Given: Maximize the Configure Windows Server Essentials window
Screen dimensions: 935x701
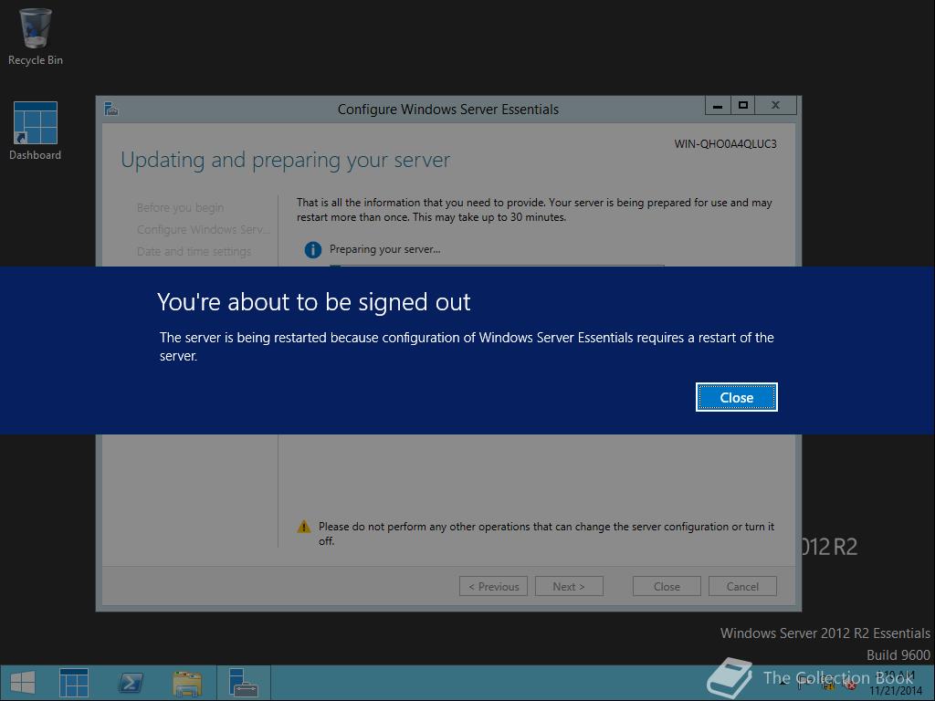Looking at the screenshot, I should pos(743,106).
